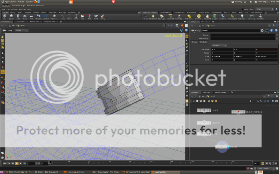
Task: Select the File shelf tool
Action: [83, 17]
